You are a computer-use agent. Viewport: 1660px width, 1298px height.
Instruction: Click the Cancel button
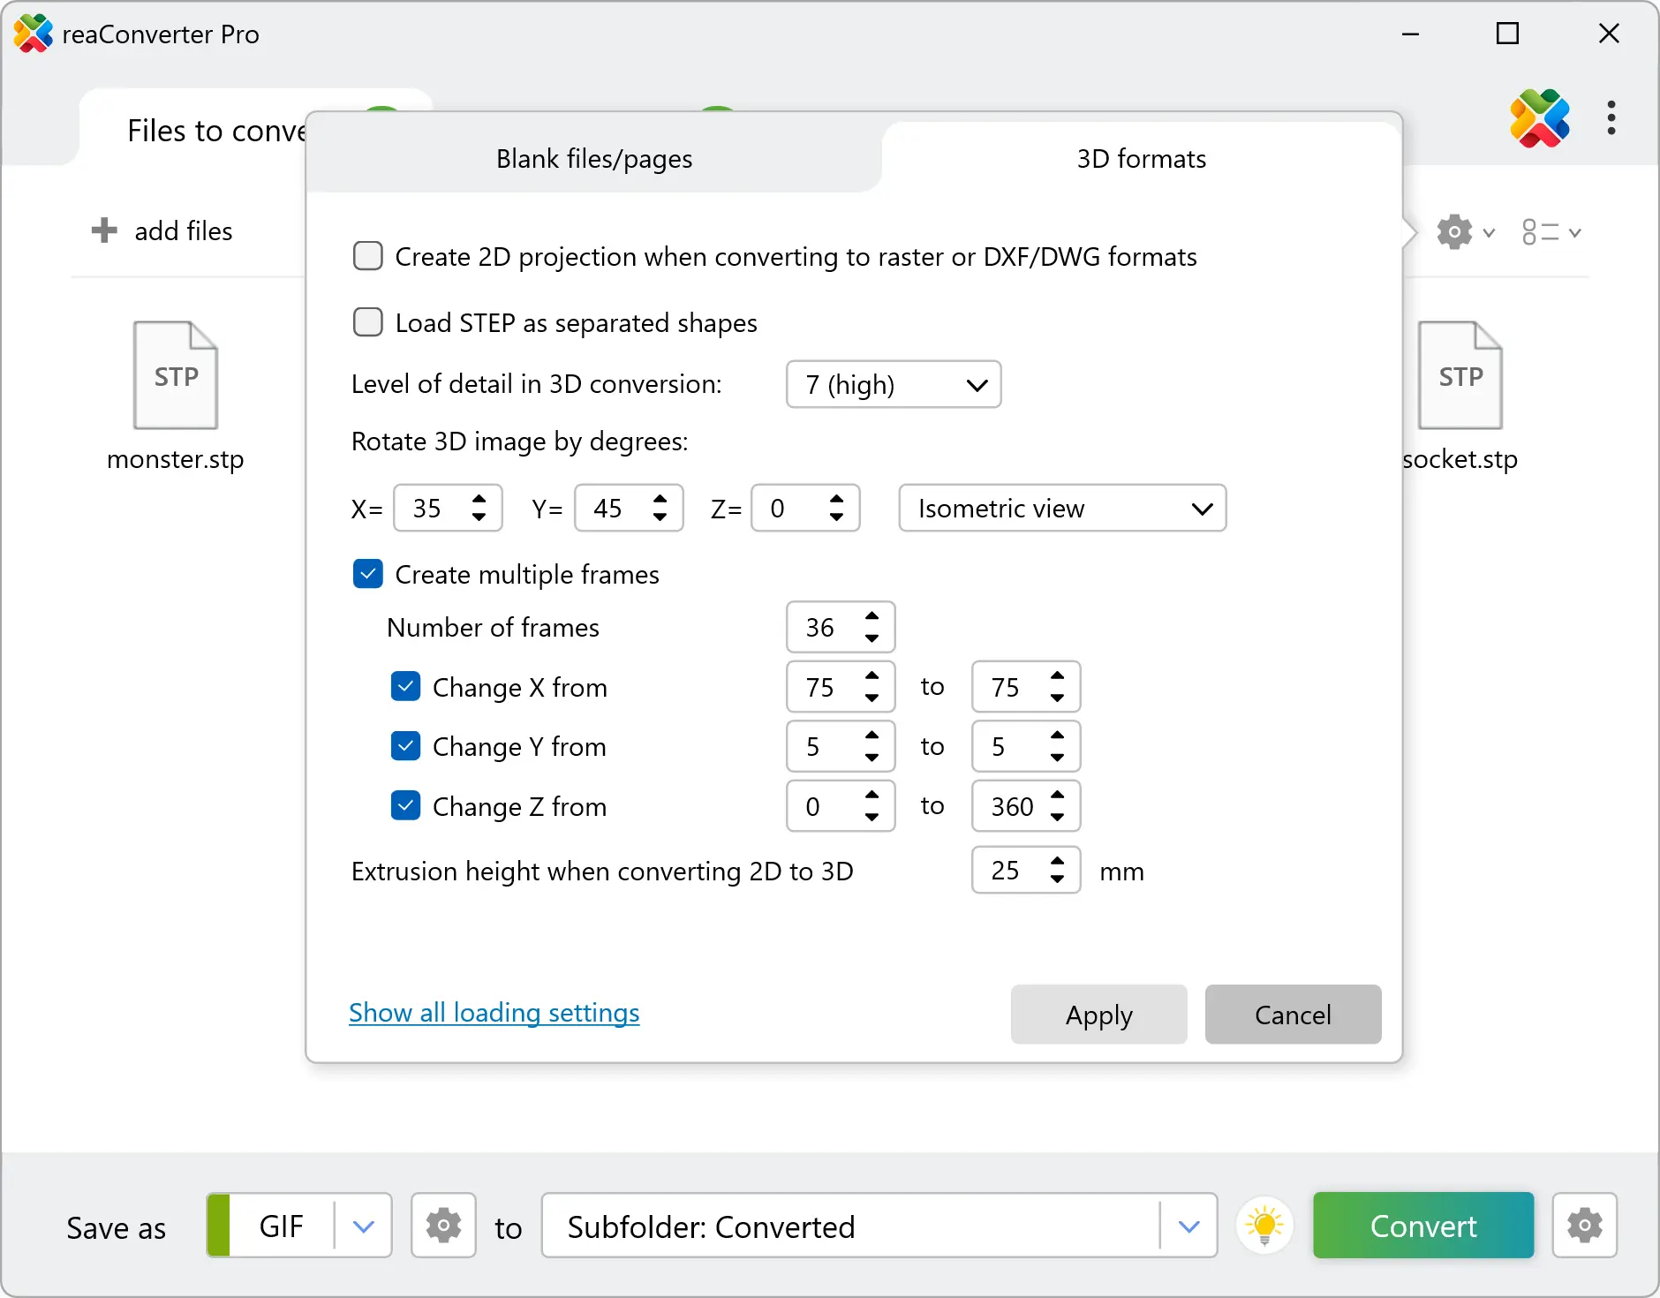[1293, 1015]
